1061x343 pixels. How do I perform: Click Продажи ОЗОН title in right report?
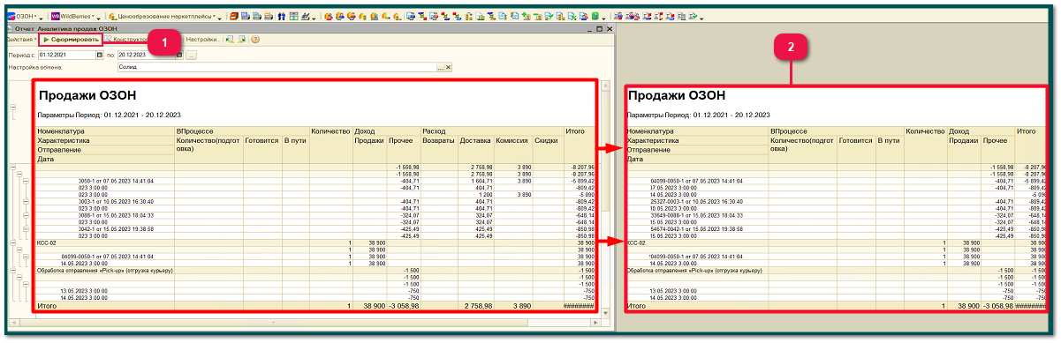pos(677,95)
